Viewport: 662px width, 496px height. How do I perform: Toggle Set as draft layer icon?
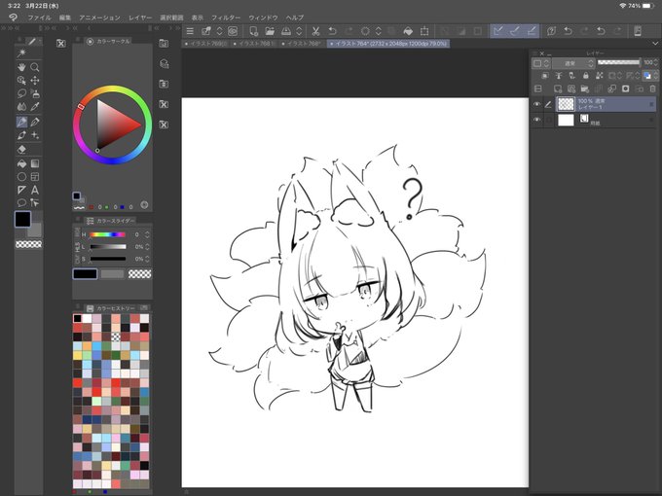point(572,76)
